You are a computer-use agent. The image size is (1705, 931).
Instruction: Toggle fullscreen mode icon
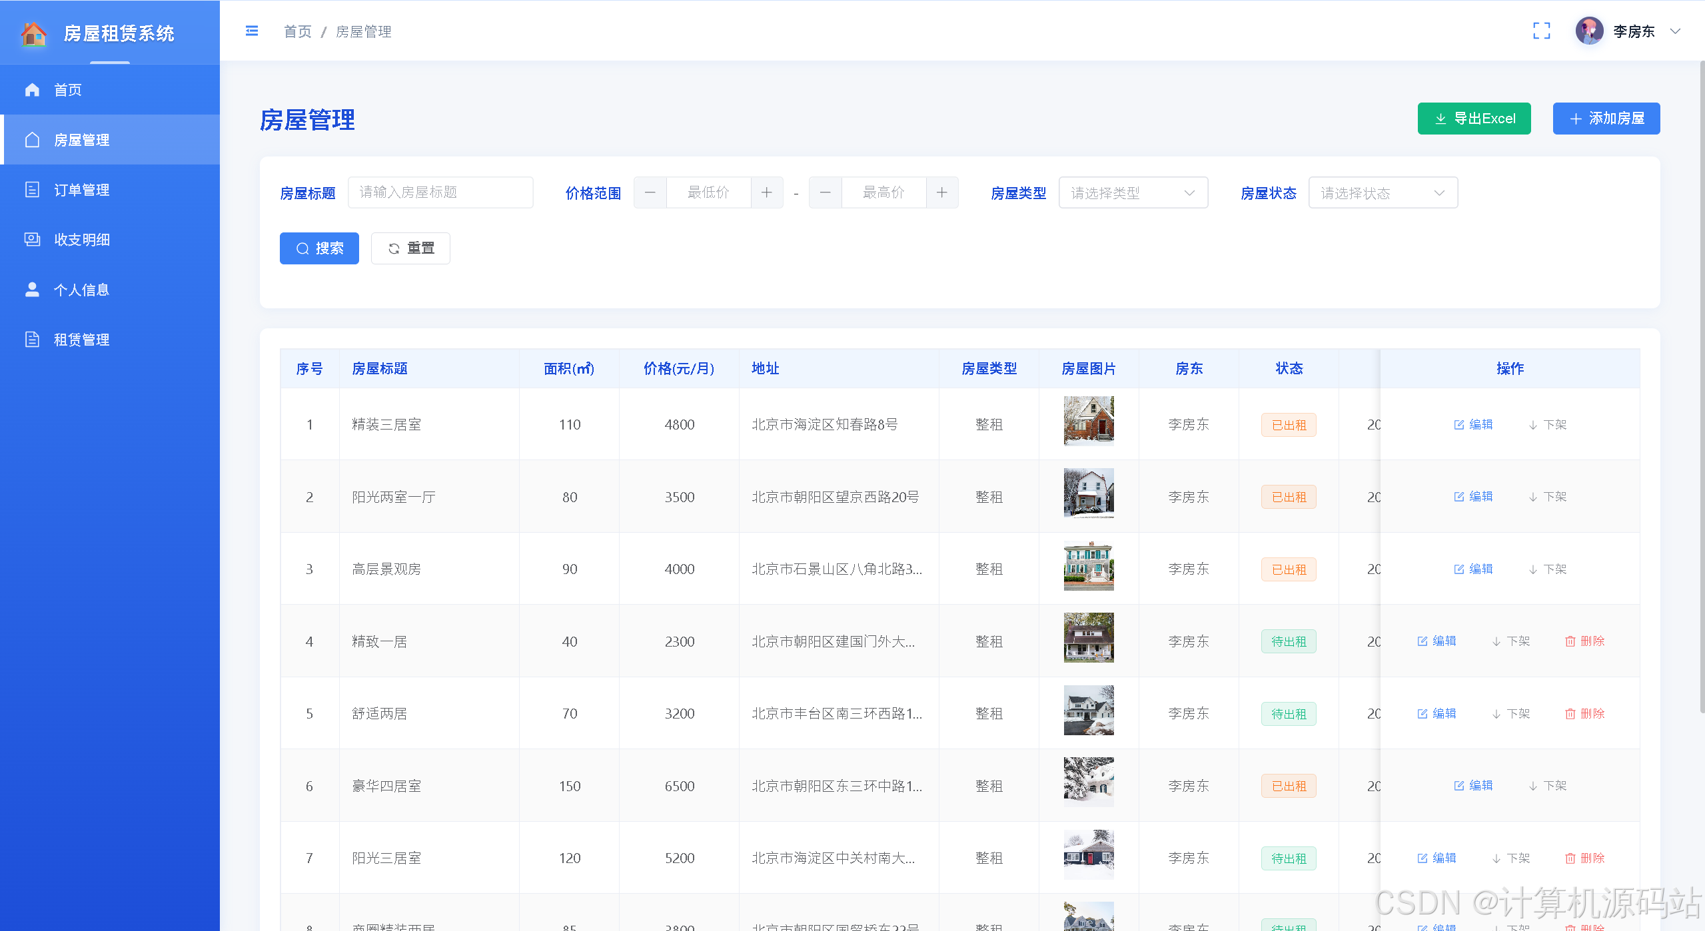point(1541,31)
